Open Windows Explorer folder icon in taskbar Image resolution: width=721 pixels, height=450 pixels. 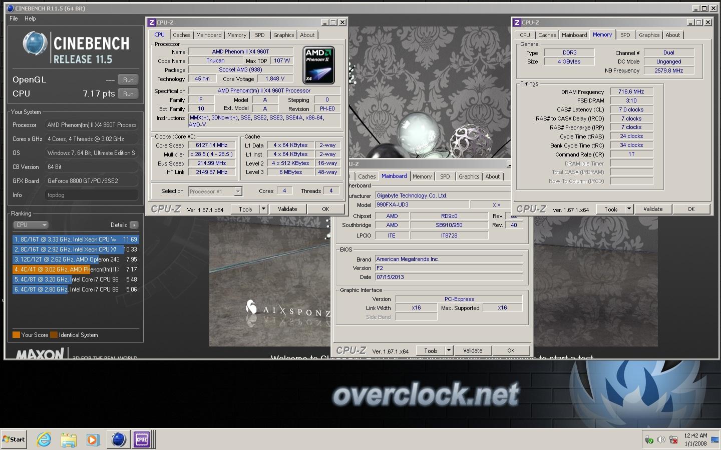click(69, 439)
